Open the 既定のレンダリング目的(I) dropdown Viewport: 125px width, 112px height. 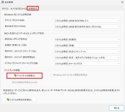pos(87,40)
